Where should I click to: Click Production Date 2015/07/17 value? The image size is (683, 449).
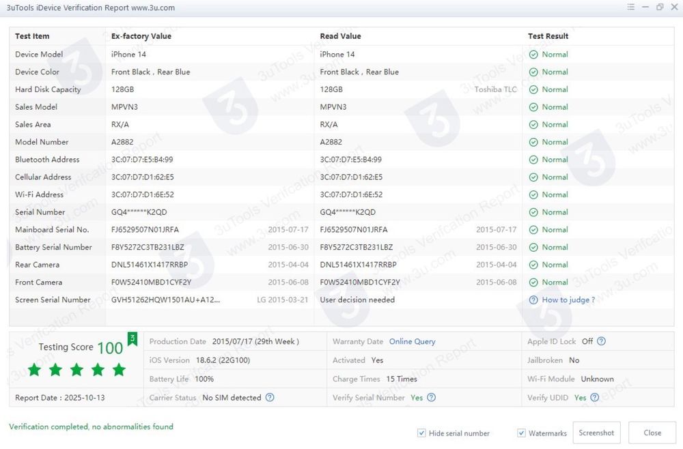coord(255,342)
